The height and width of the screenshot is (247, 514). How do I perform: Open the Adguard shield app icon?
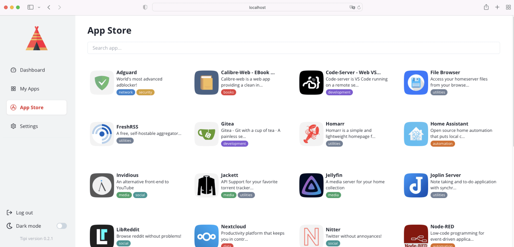pyautogui.click(x=102, y=83)
